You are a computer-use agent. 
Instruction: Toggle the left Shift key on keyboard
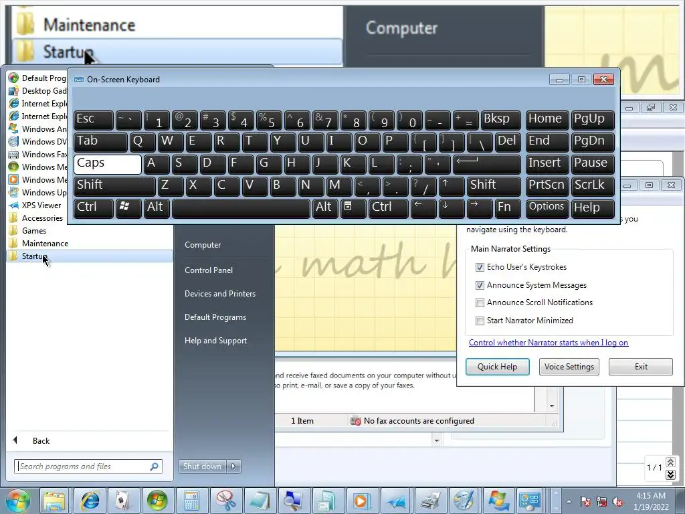coord(114,186)
